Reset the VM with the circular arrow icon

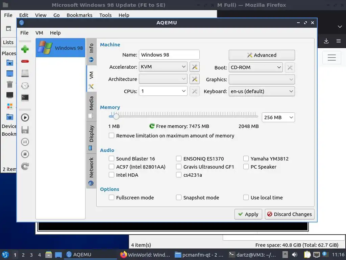click(x=25, y=166)
